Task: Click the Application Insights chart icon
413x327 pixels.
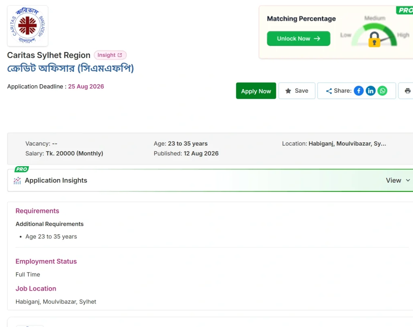Action: [x=17, y=181]
